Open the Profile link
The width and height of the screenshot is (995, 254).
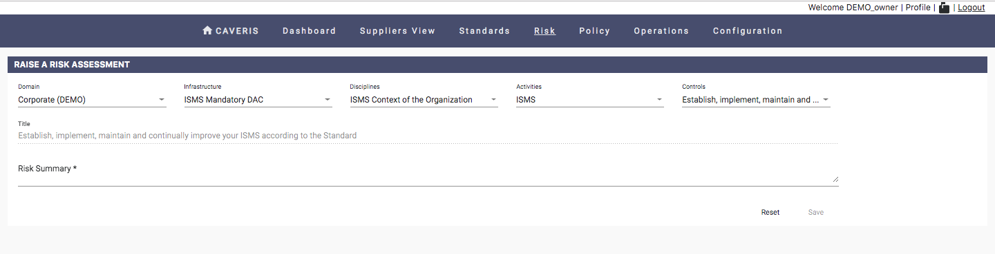[x=918, y=8]
